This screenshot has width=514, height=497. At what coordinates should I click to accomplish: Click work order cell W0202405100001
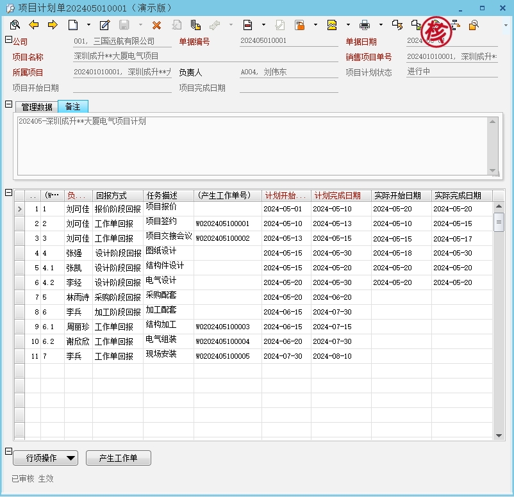pos(228,224)
